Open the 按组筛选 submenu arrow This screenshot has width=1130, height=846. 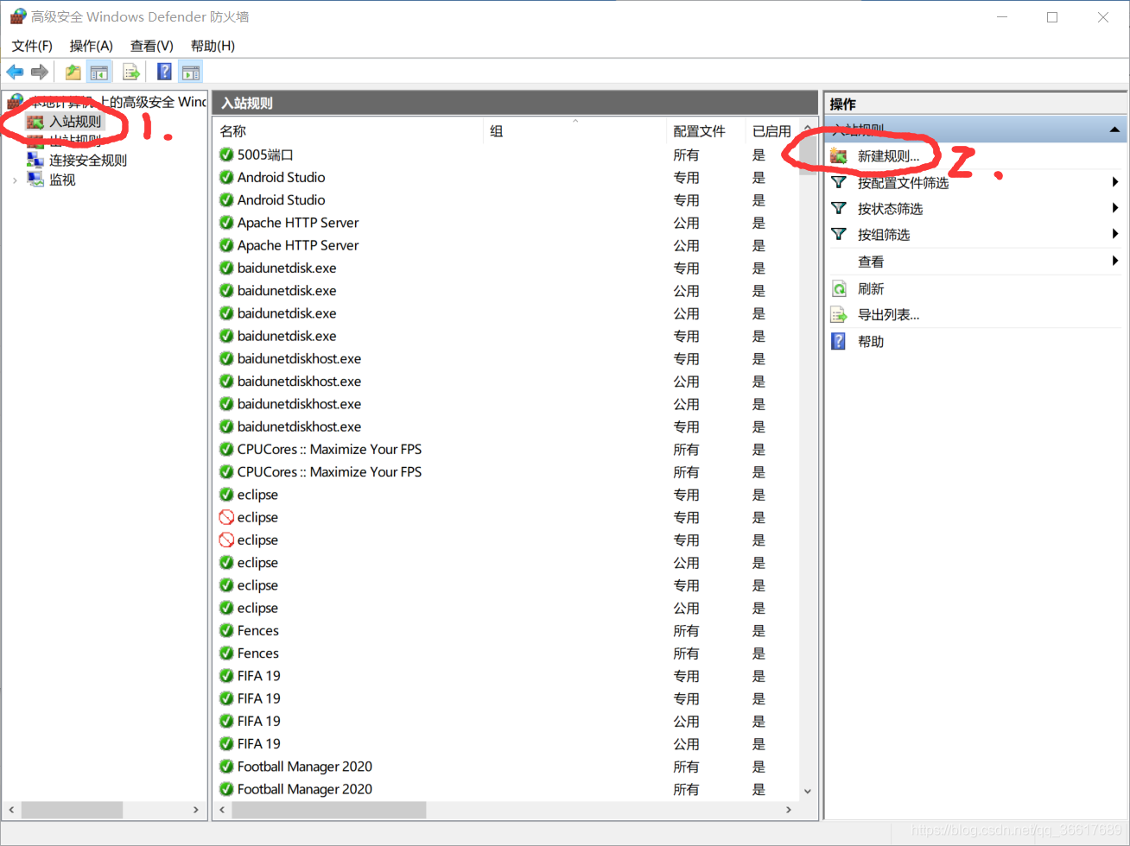pyautogui.click(x=1115, y=234)
